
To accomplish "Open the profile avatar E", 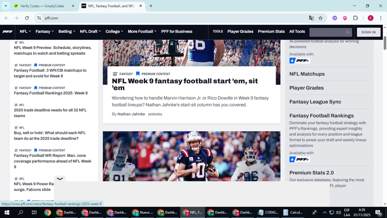I will (370, 18).
